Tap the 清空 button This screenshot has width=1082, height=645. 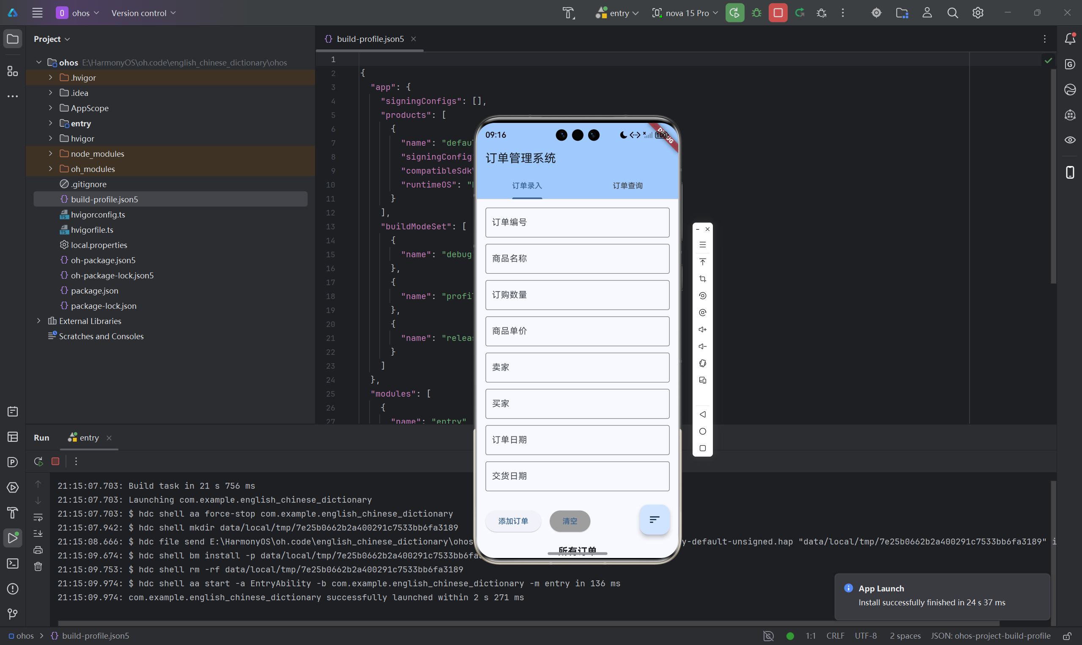570,521
